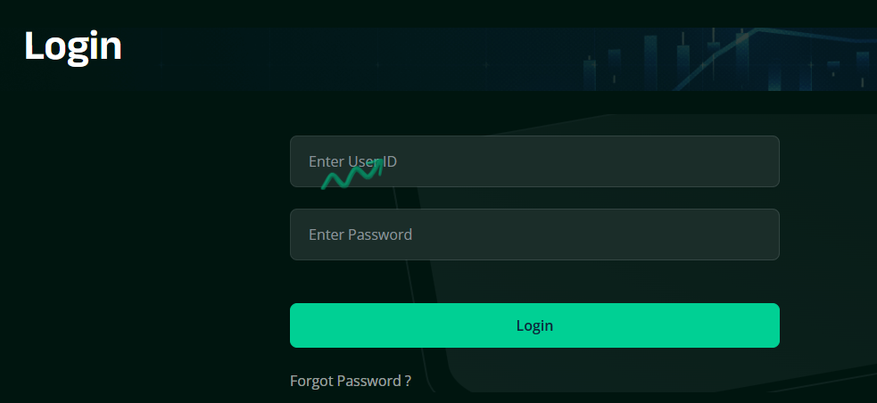Click the word "Forgot" in recovery link

coord(311,381)
